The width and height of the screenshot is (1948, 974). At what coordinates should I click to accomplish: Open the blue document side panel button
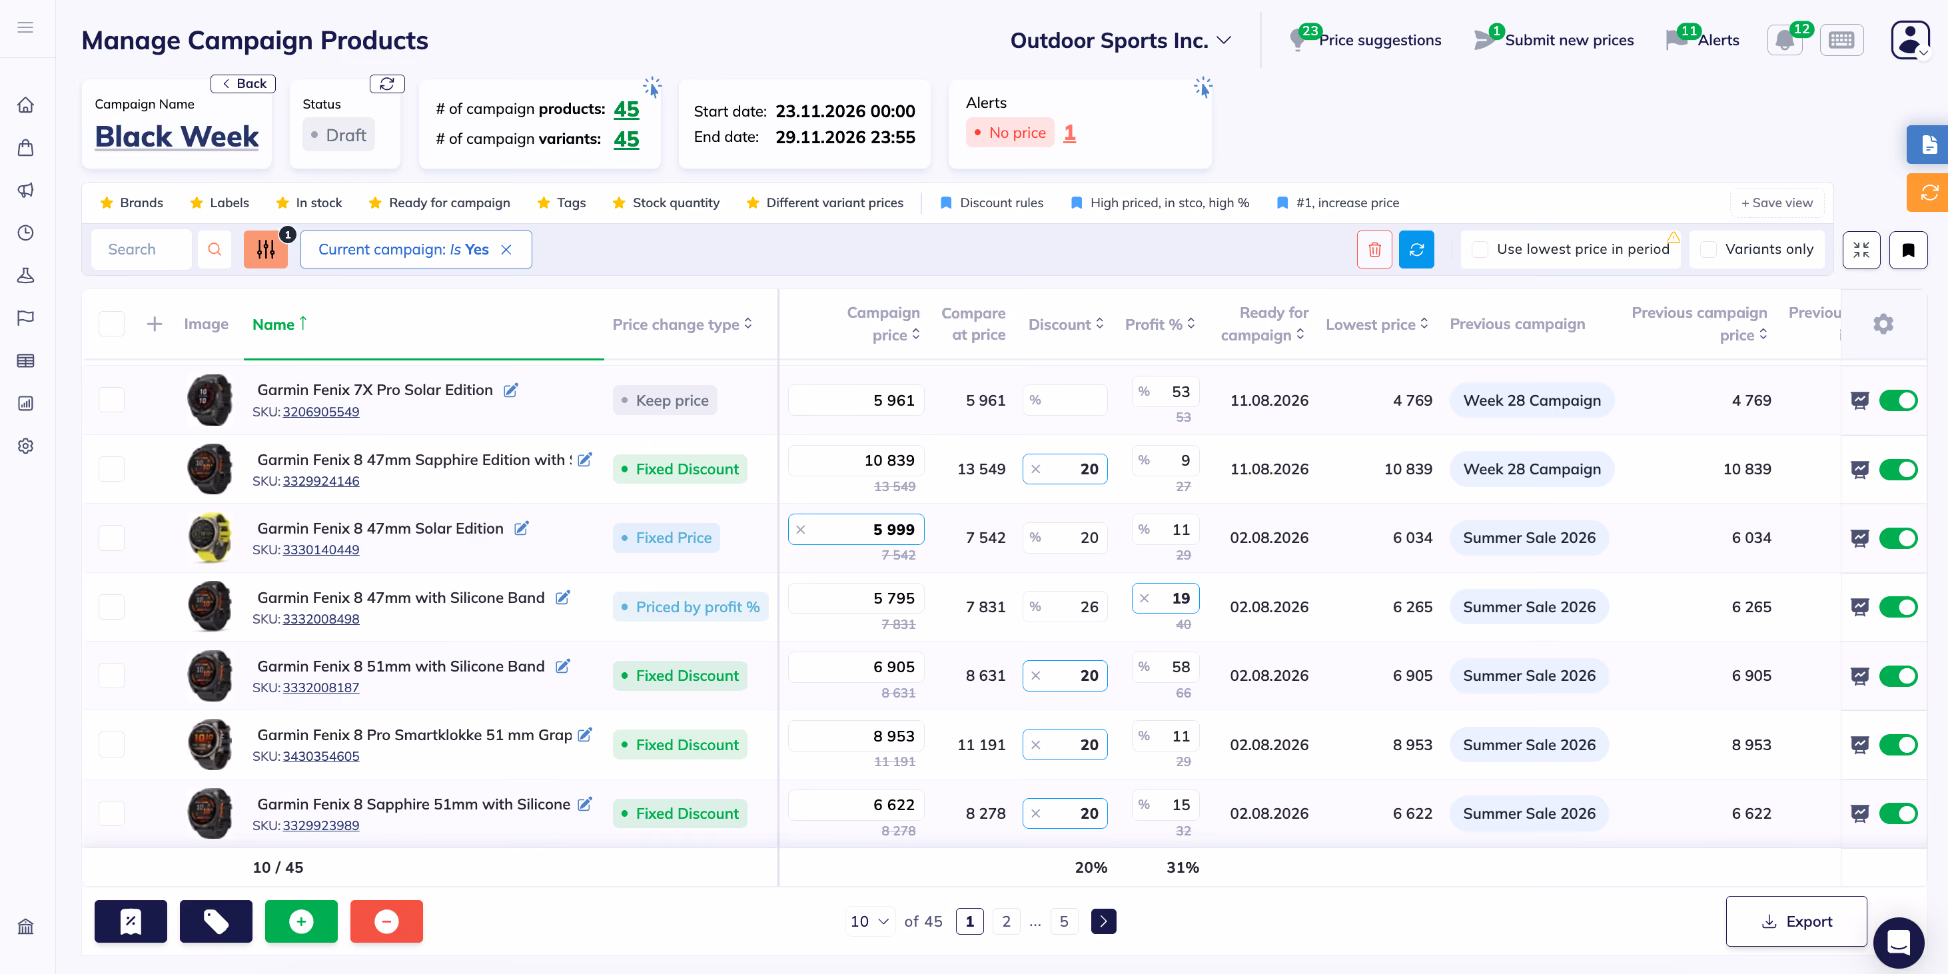click(x=1927, y=145)
